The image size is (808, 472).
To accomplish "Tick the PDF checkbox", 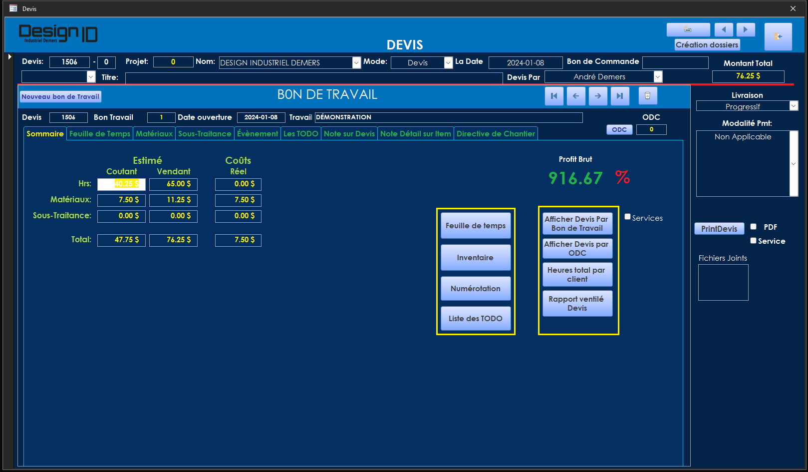I will click(753, 226).
